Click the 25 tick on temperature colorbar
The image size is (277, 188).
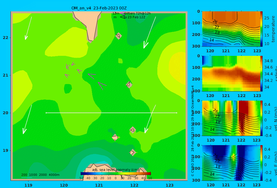click(x=266, y=18)
